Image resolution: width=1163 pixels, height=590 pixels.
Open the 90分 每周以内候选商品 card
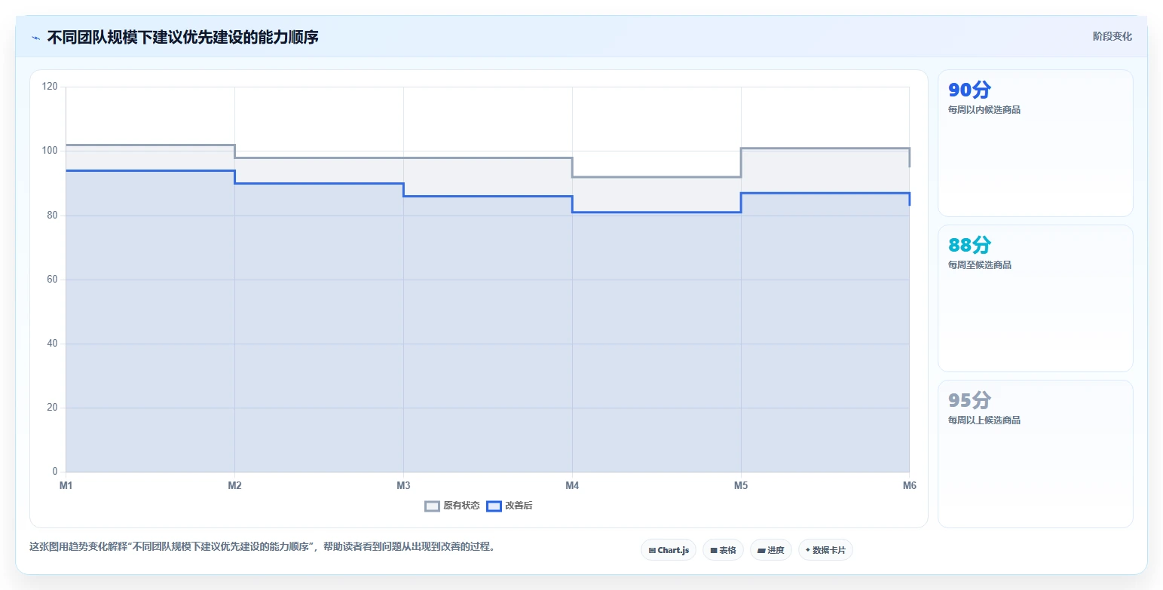pos(1035,143)
